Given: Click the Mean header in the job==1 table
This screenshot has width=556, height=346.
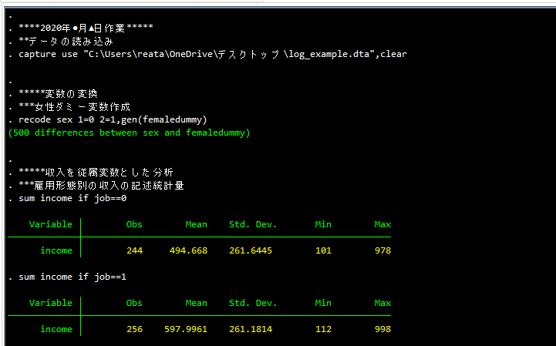Looking at the screenshot, I should click(196, 303).
